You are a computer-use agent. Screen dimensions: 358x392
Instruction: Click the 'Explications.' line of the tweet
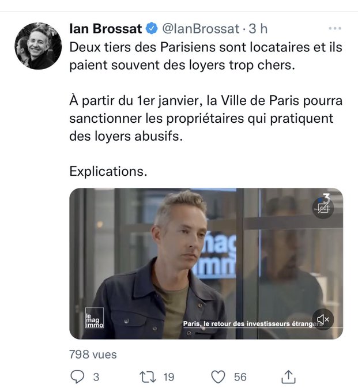pyautogui.click(x=108, y=172)
